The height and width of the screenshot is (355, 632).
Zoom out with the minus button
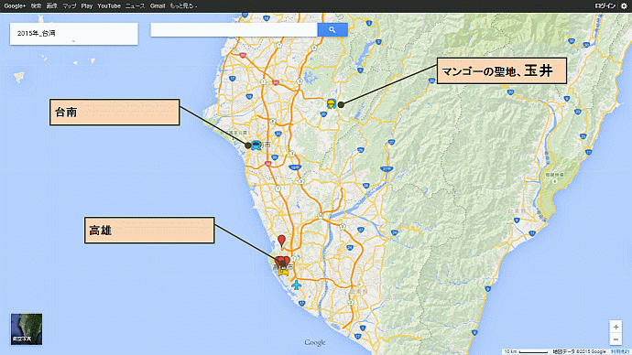point(616,339)
